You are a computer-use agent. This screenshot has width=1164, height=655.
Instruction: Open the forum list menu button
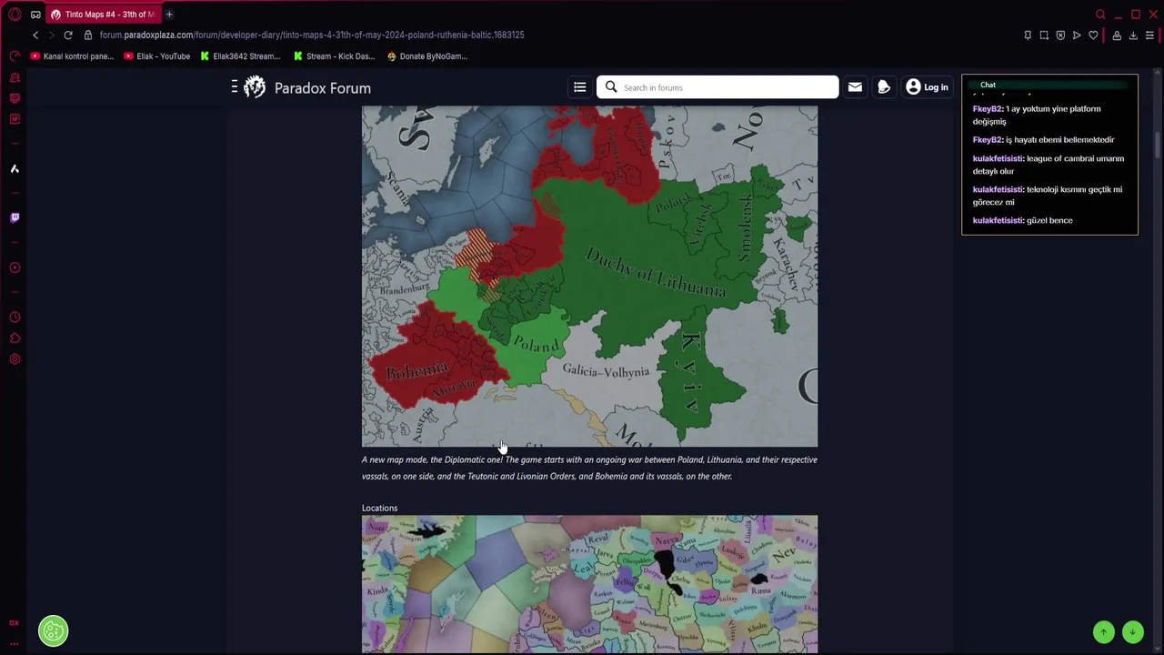[x=579, y=87]
